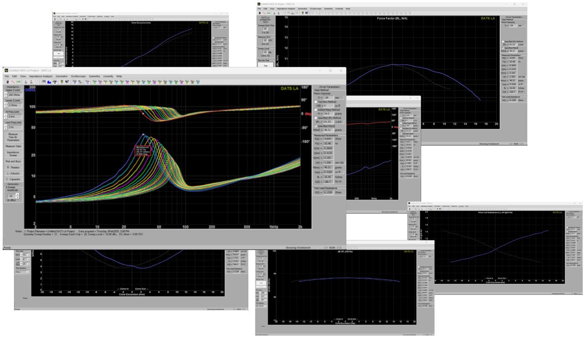Open the blue speaker measurement toolbar icon
This screenshot has width=585, height=337.
[49, 82]
